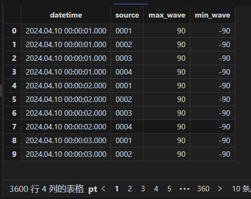Click min_wave value in row 8

tap(212, 140)
